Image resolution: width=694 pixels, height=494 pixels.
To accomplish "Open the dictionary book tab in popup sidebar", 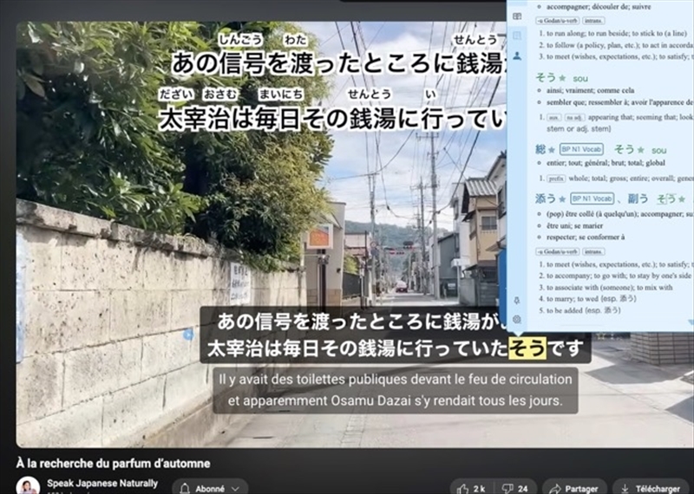I will (517, 16).
